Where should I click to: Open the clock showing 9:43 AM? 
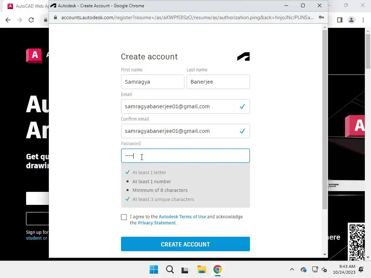(x=344, y=269)
